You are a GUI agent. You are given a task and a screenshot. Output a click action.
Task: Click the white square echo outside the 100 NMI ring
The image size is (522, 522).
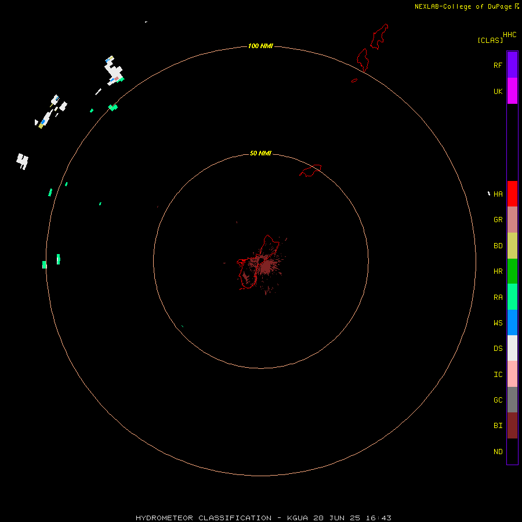click(x=22, y=161)
